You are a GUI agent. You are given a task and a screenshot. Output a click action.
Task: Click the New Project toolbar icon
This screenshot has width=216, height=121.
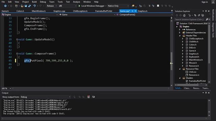[x=16, y=6]
